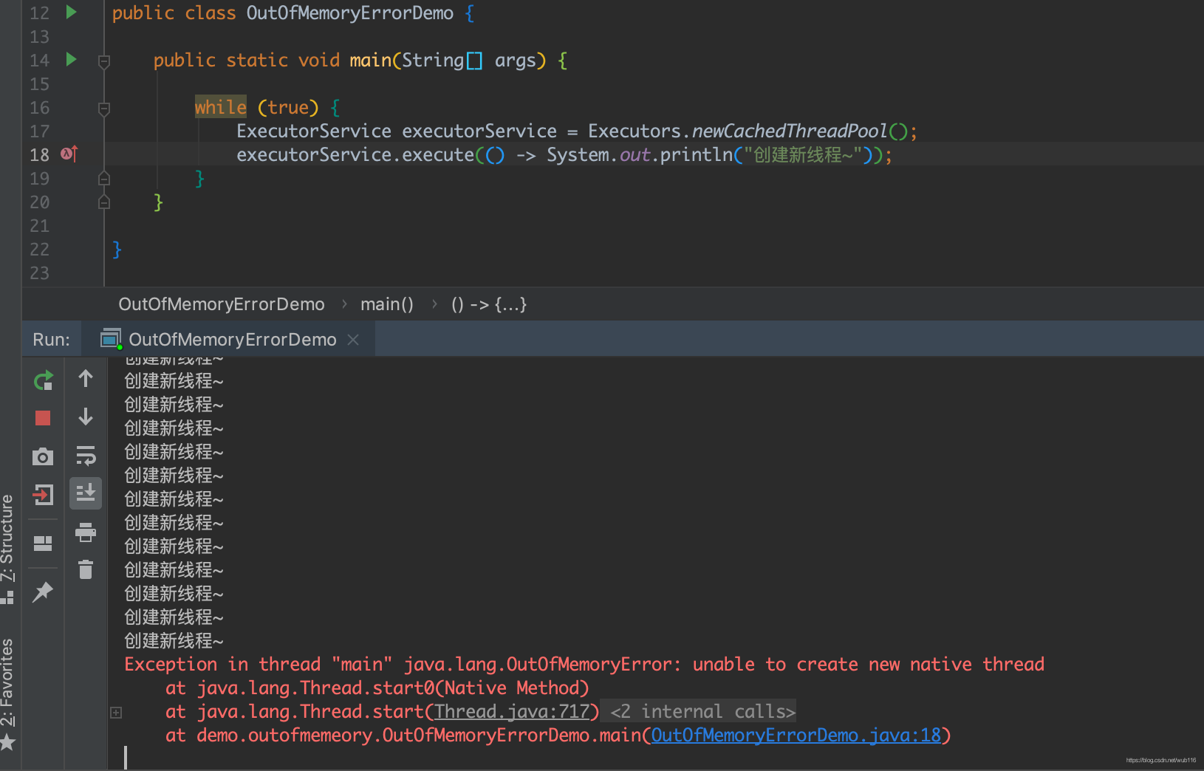Stop the running process with the red square
The width and height of the screenshot is (1204, 771).
(x=43, y=418)
